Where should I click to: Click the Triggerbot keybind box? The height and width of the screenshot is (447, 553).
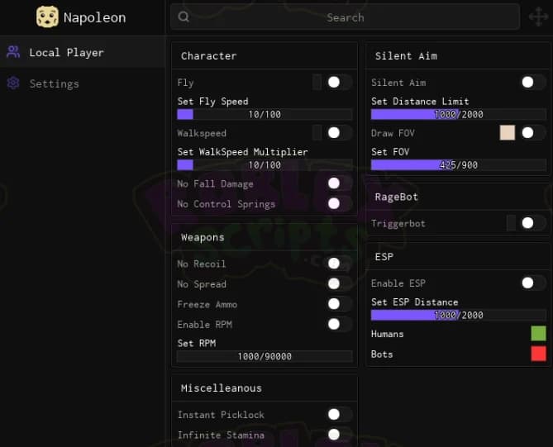coord(511,223)
